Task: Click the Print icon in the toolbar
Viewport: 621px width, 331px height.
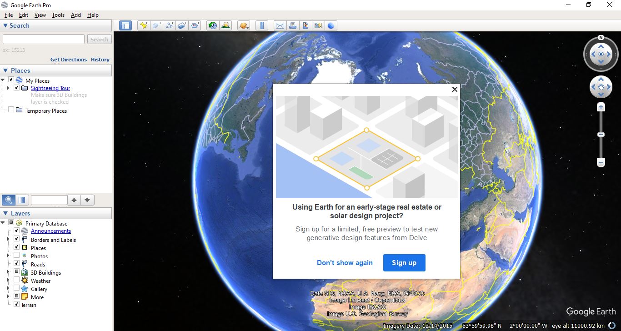Action: [x=293, y=25]
